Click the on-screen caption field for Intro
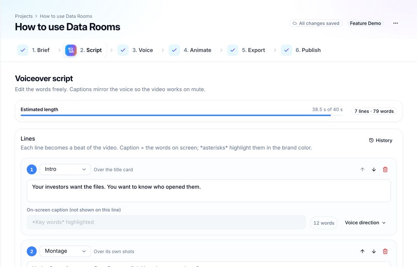417x267 pixels. tap(166, 222)
